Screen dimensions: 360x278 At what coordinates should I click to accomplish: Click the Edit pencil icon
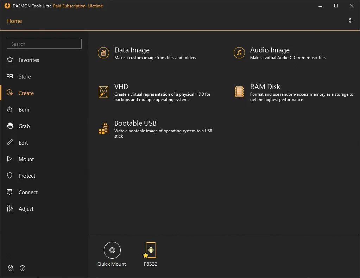pyautogui.click(x=10, y=142)
